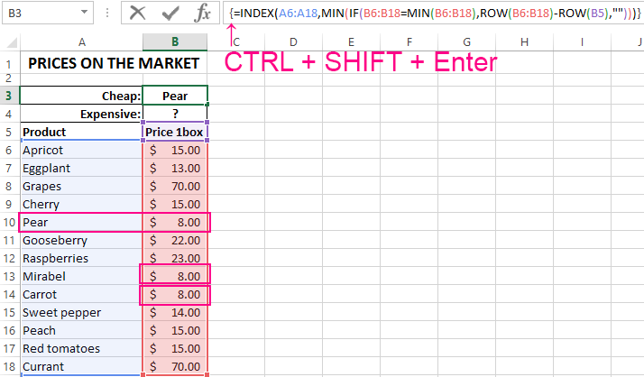The width and height of the screenshot is (644, 377).
Task: Click the Grapes product cell
Action: pos(81,186)
